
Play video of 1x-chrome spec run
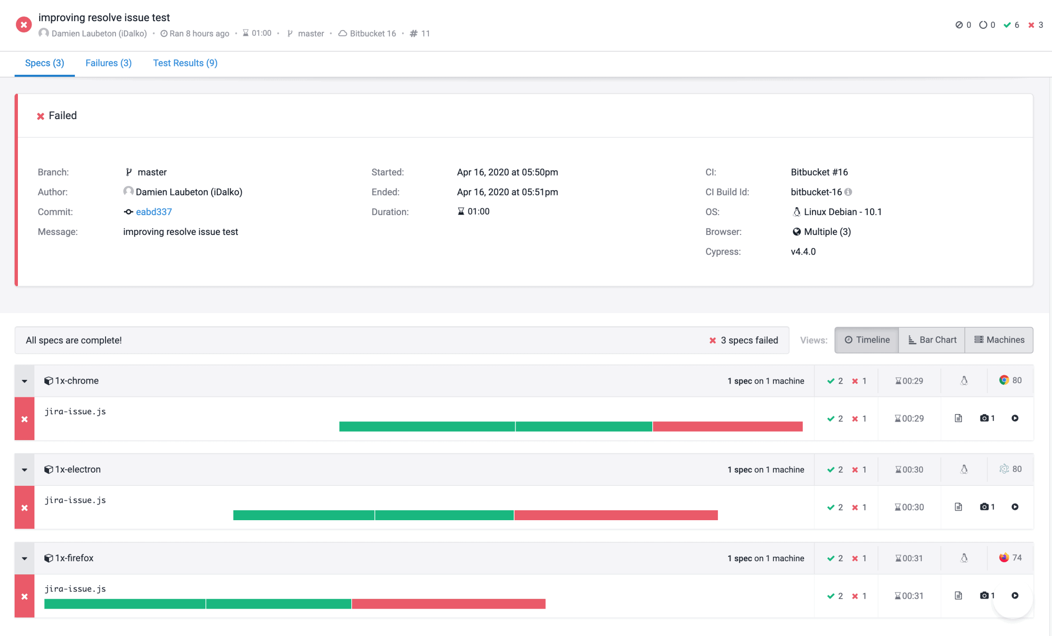click(1015, 418)
